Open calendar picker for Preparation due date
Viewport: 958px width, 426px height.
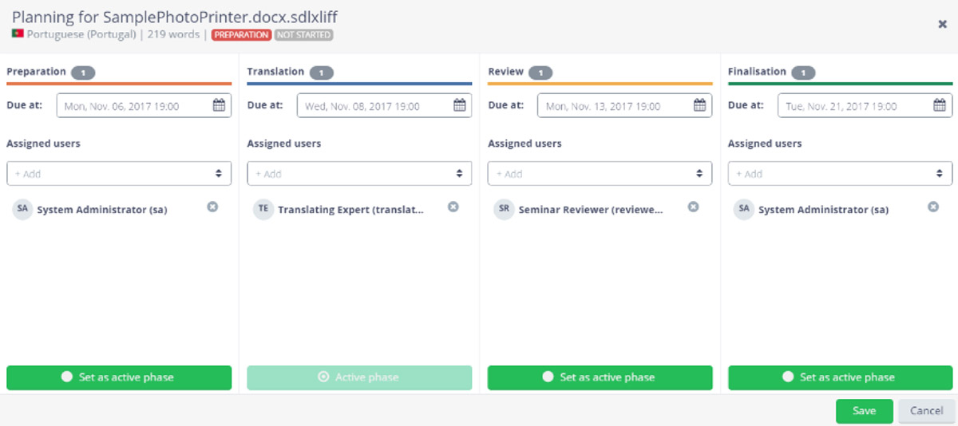point(219,105)
